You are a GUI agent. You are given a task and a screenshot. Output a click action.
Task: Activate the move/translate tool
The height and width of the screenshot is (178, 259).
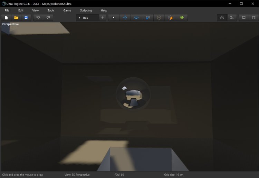coord(125,18)
